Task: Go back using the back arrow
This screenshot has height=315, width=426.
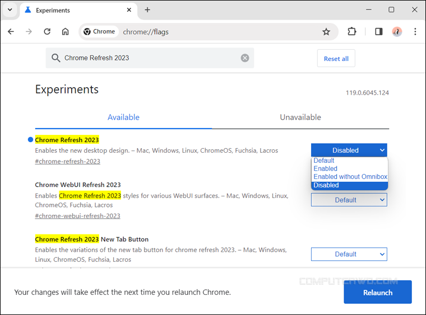Action: 11,32
